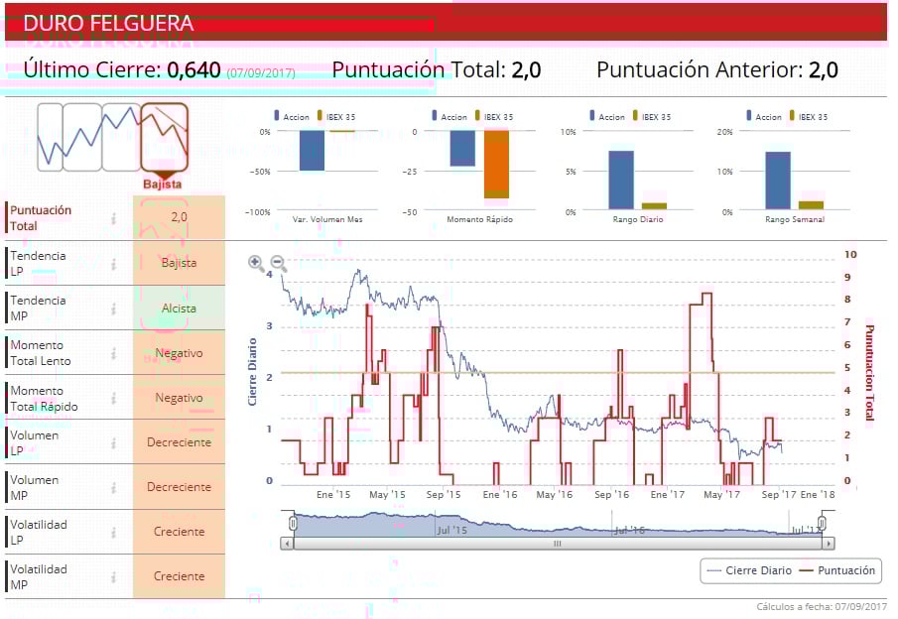Click the left handle of the navigator range

(294, 524)
